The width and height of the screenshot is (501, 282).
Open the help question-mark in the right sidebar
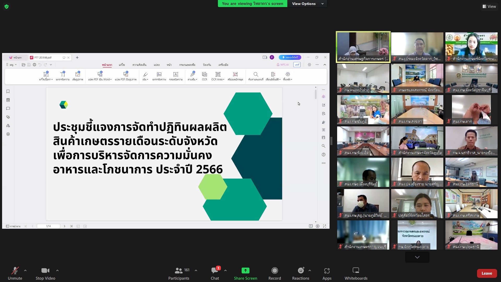point(324,155)
